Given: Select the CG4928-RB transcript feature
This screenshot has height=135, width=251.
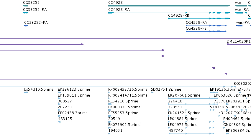Looking at the screenshot, I should (x=199, y=18).
